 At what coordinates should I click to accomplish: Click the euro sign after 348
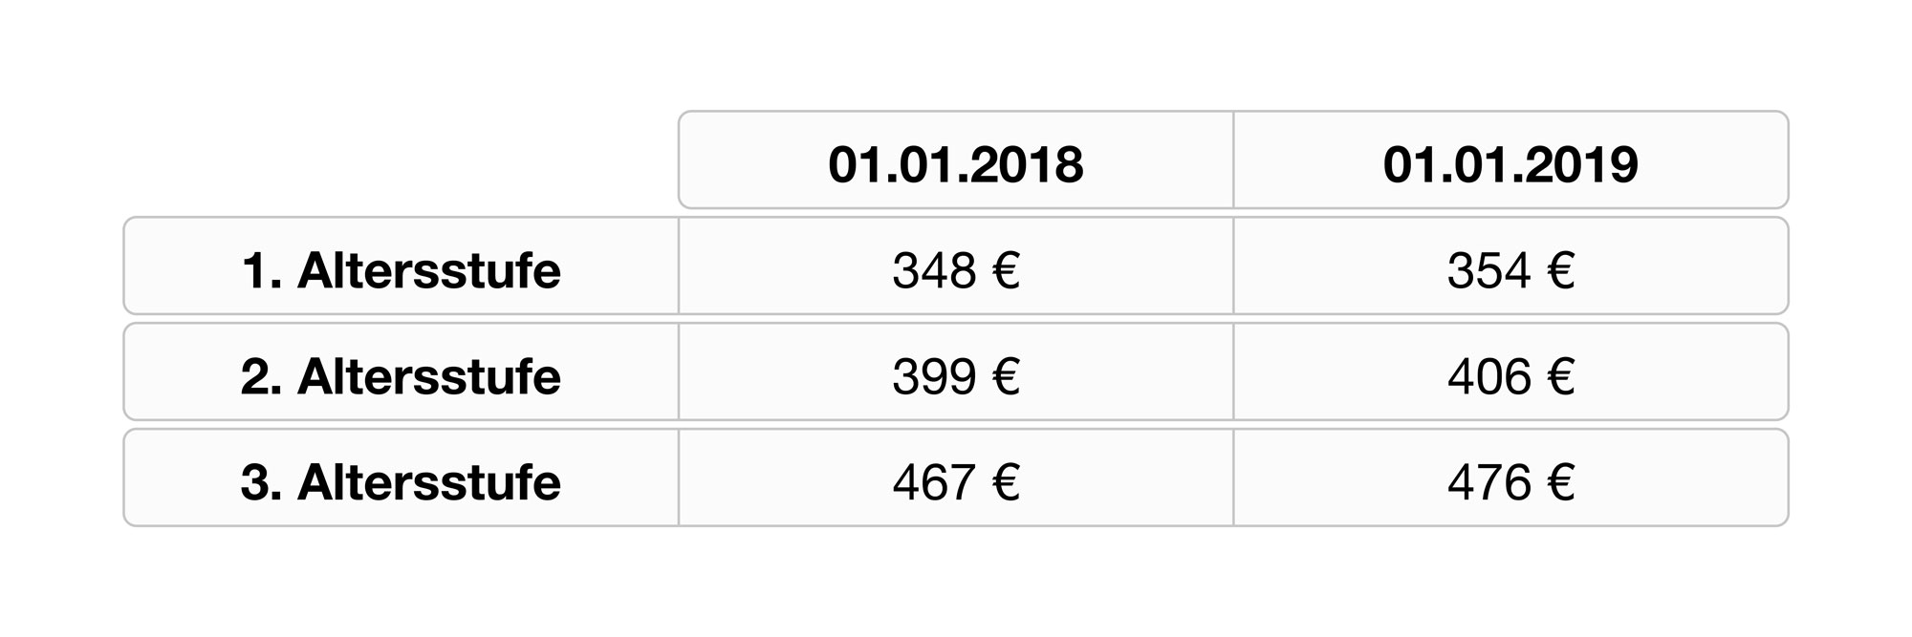(x=1005, y=270)
